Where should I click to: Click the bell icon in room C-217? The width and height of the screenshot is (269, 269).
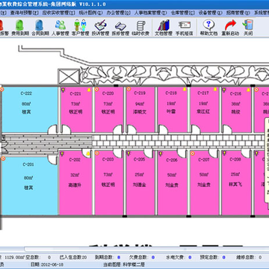click(x=215, y=89)
